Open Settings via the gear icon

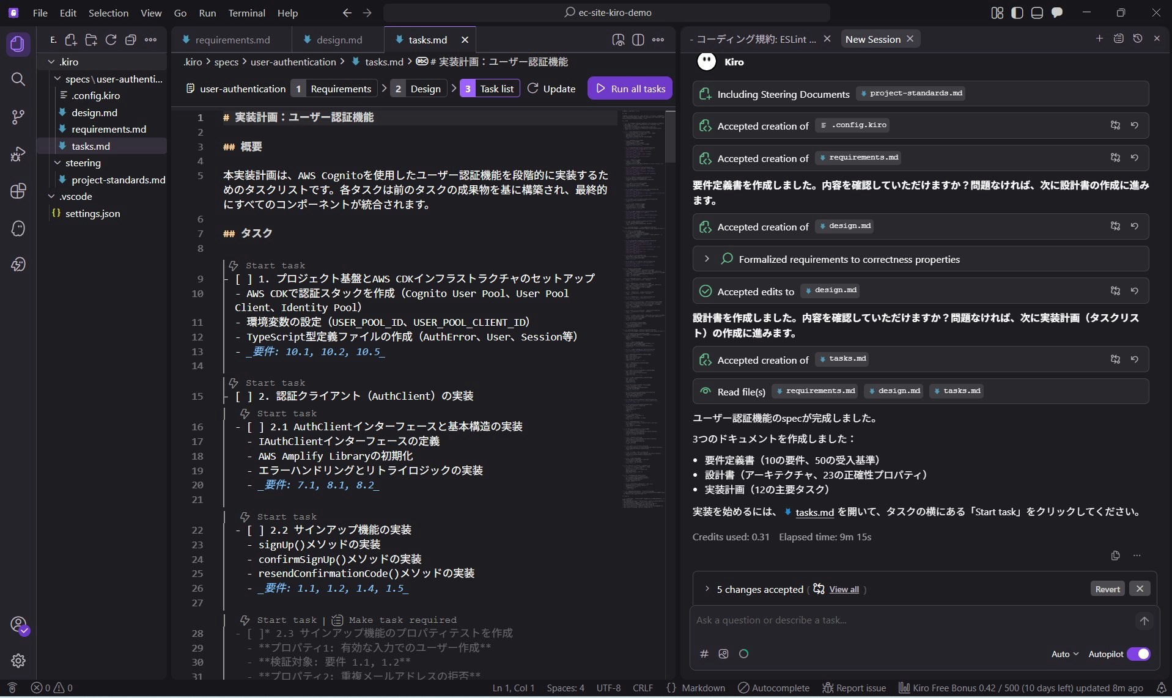pyautogui.click(x=18, y=661)
